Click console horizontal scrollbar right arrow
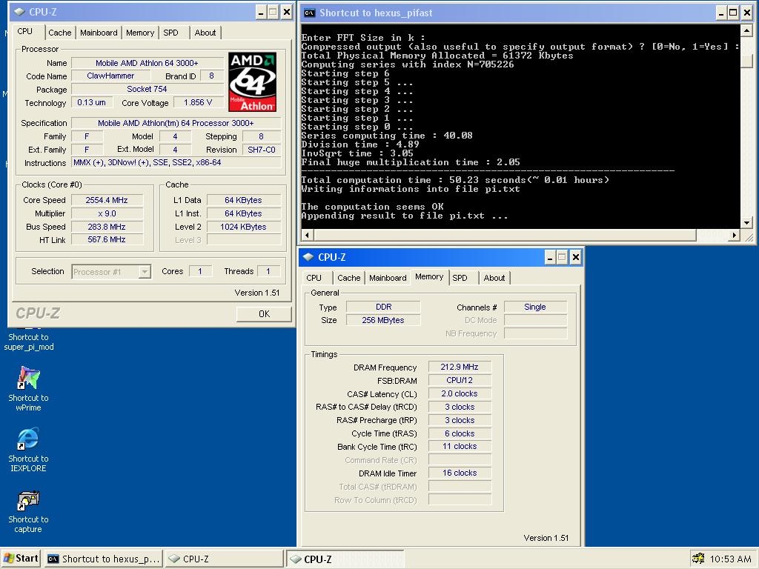This screenshot has height=569, width=759. pos(735,235)
